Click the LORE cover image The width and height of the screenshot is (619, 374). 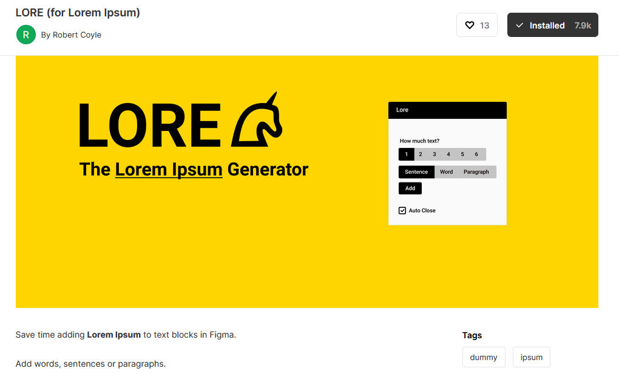(306, 181)
